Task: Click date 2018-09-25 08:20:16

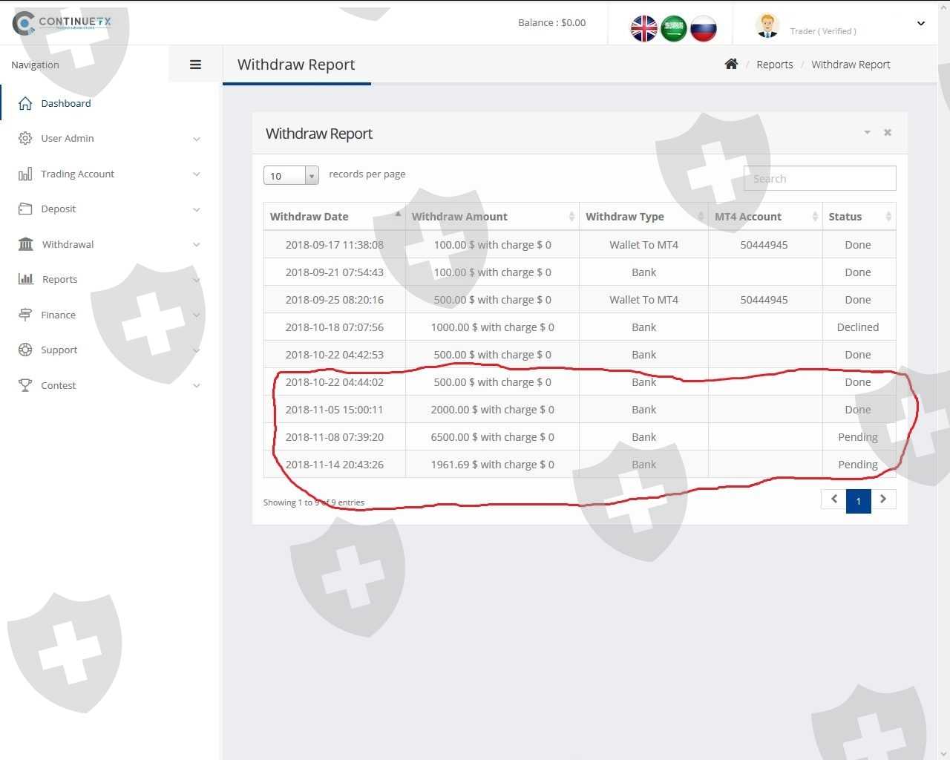Action: tap(335, 300)
